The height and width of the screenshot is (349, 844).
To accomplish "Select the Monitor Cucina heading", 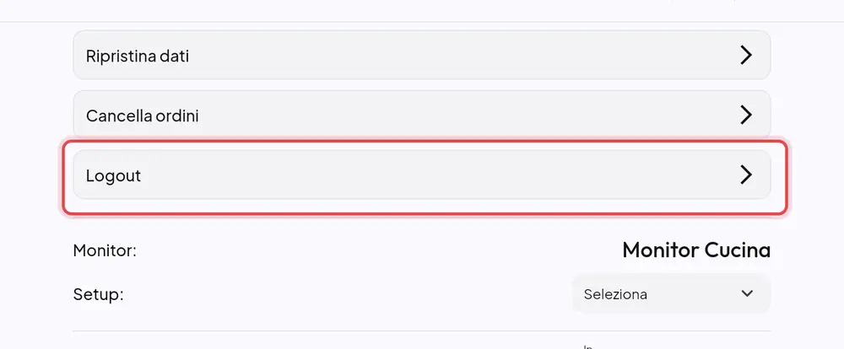I will [696, 250].
